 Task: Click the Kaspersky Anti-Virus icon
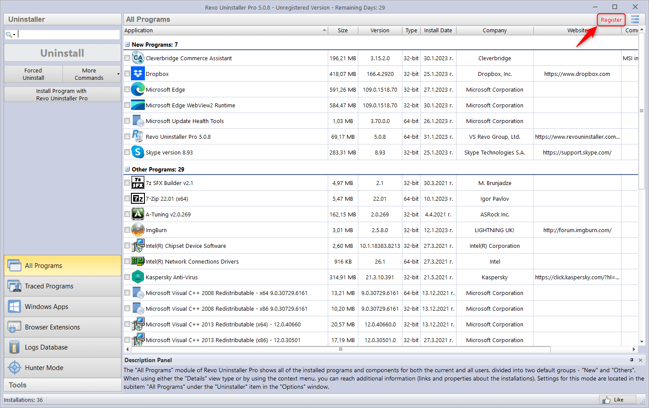click(138, 277)
